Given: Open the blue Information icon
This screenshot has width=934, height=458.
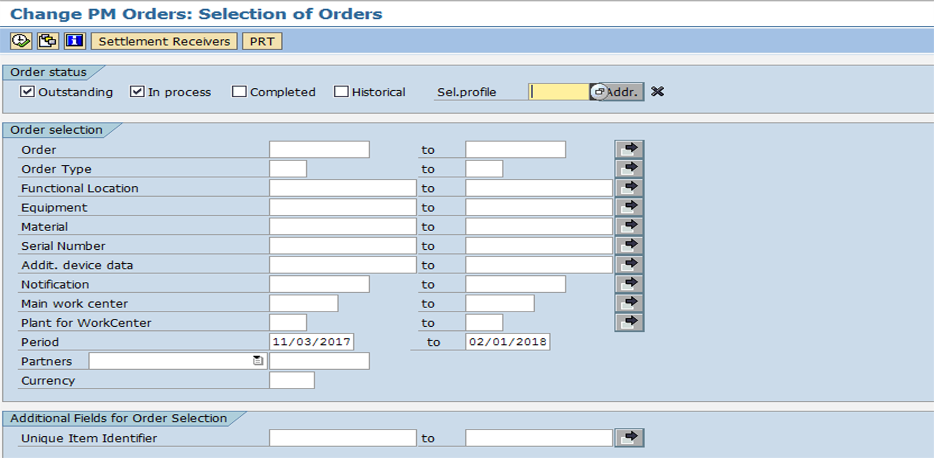Looking at the screenshot, I should click(75, 41).
